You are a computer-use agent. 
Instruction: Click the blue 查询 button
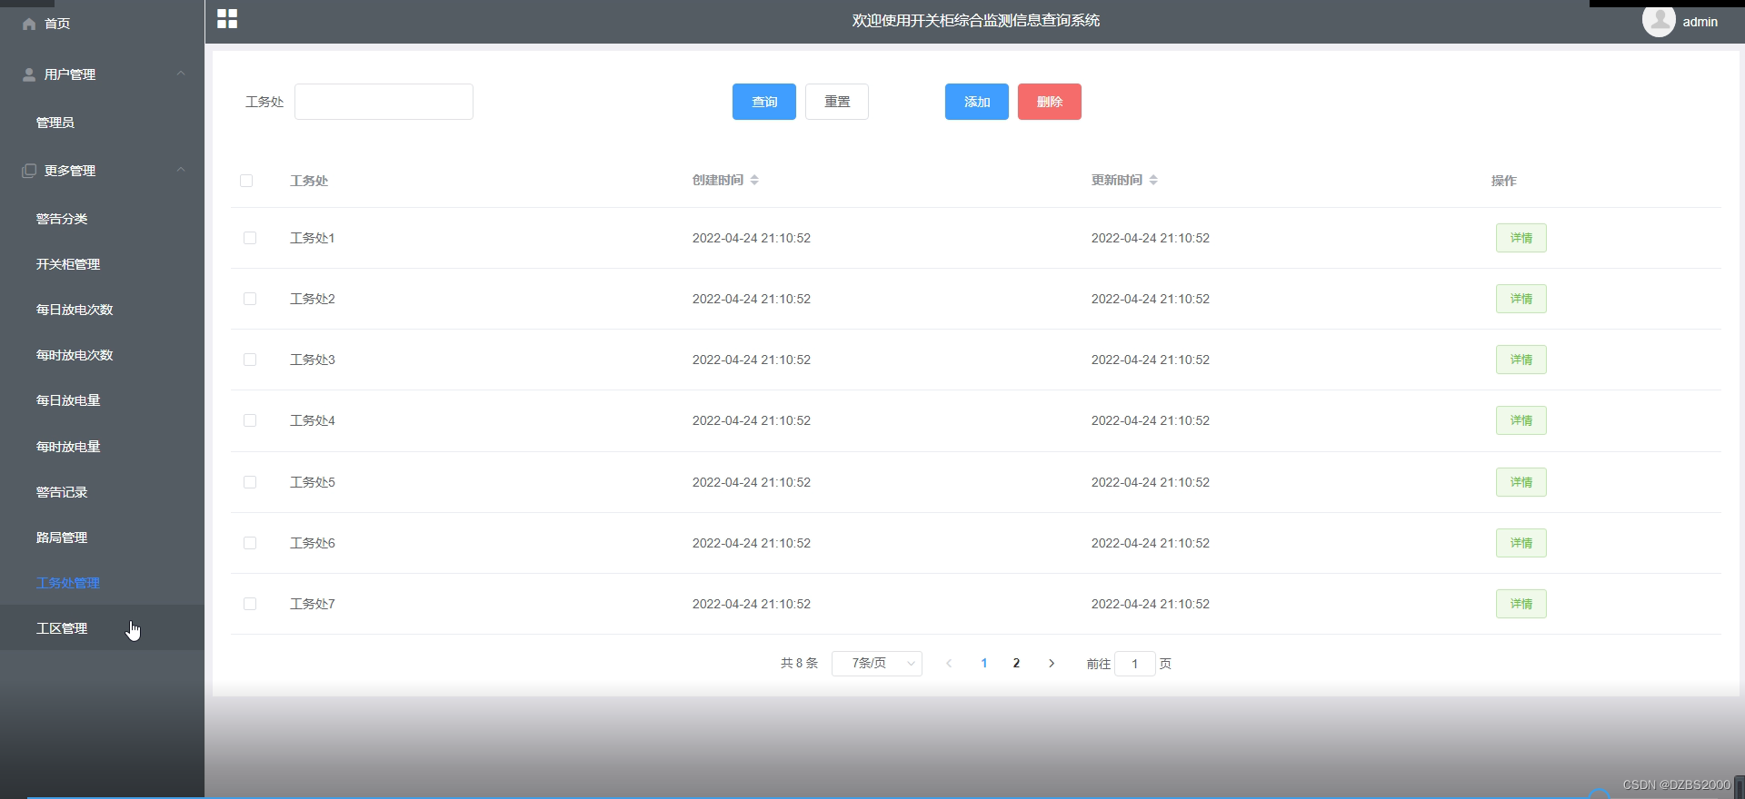(764, 102)
